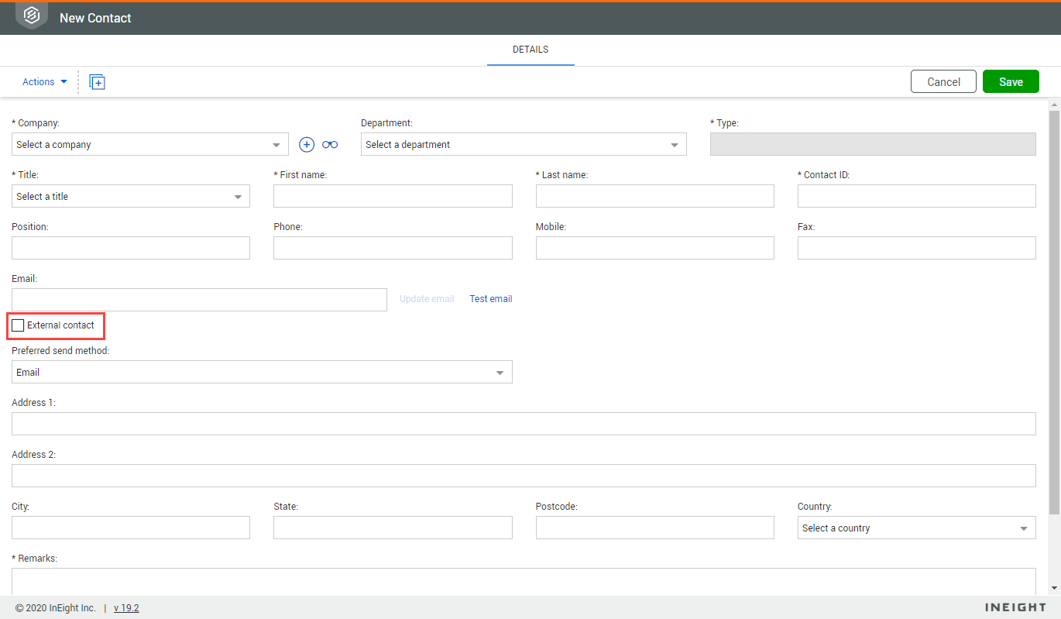Expand the Select a company dropdown
This screenshot has width=1061, height=619.
(150, 145)
